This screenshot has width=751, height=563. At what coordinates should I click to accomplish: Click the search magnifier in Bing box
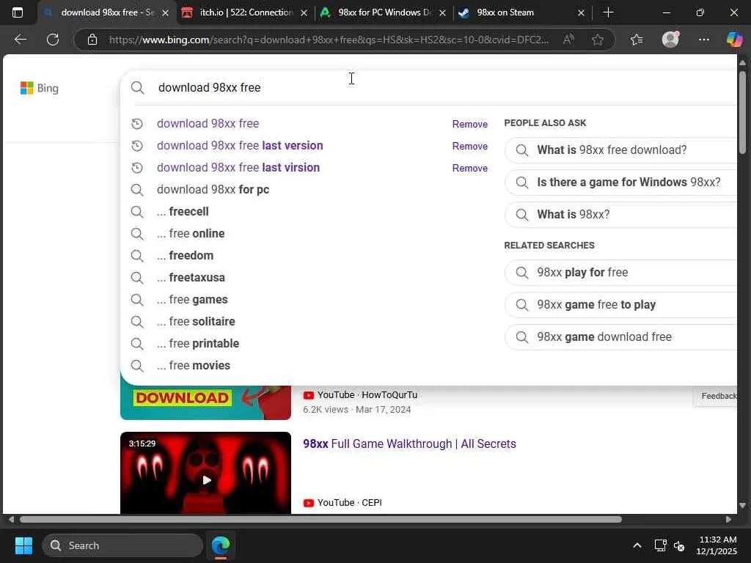tap(137, 88)
